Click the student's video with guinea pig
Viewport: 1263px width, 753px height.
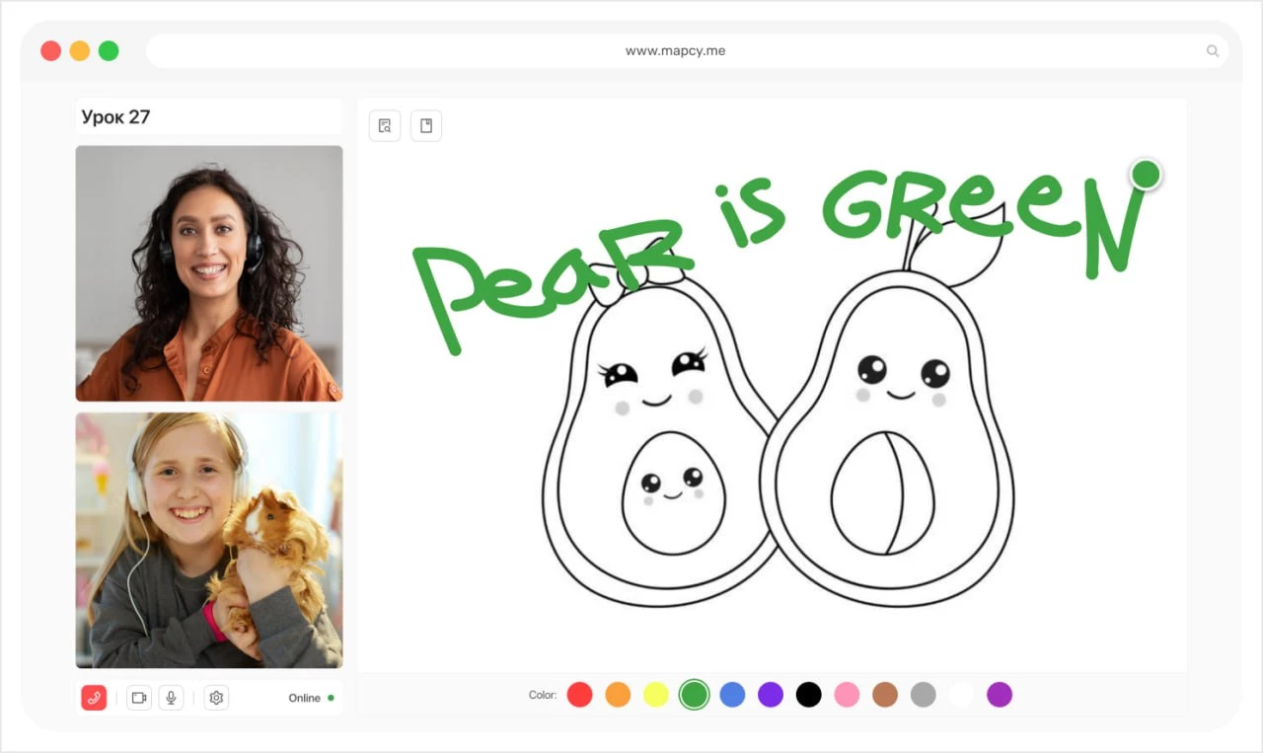209,540
